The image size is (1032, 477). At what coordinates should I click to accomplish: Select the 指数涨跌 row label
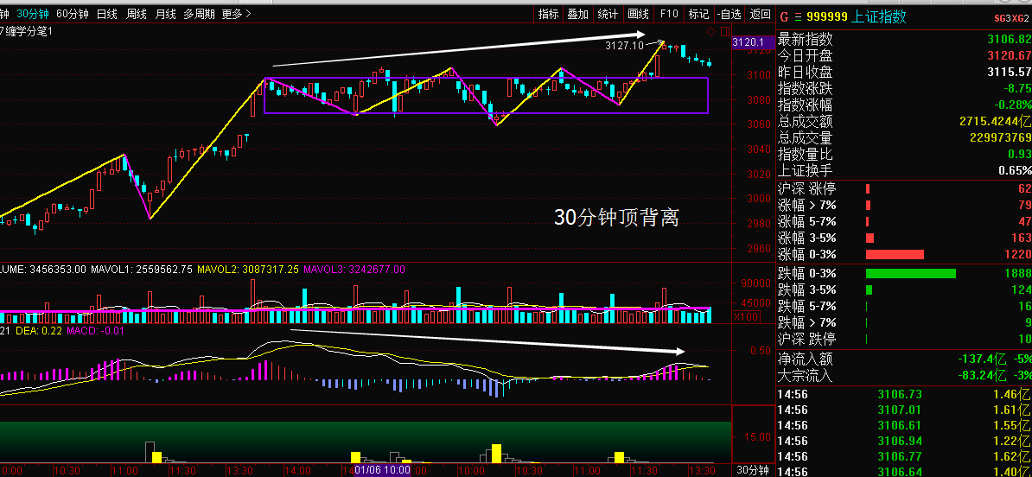pyautogui.click(x=805, y=89)
